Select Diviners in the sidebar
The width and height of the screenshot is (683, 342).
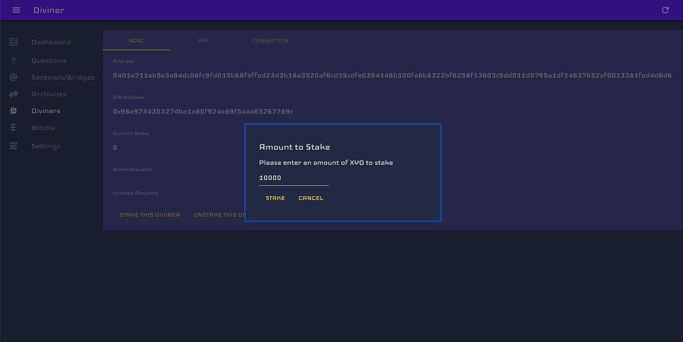tap(46, 111)
